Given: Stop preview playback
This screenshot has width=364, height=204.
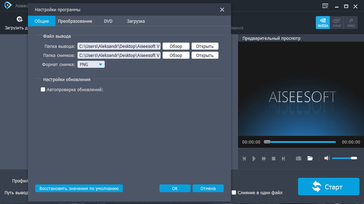Looking at the screenshot, I should tap(274, 159).
